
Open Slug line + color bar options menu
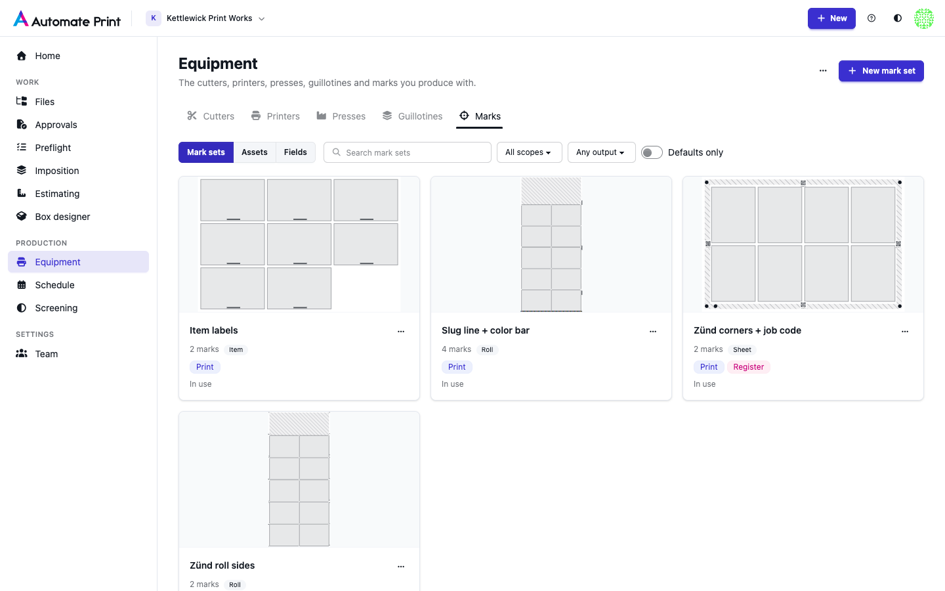[x=653, y=331]
